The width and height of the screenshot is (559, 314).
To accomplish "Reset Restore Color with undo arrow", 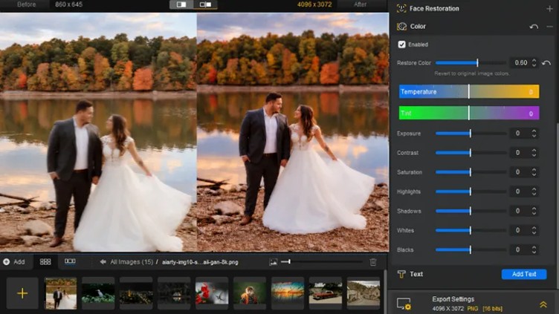I will 546,63.
